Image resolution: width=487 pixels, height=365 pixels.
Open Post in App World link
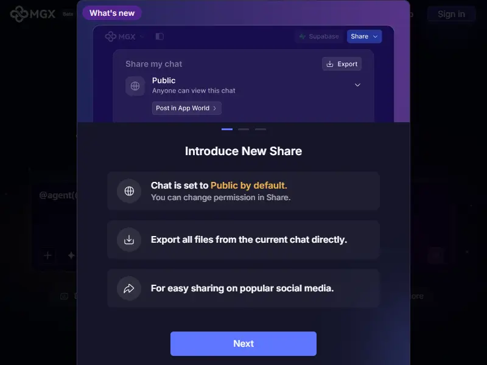[186, 108]
